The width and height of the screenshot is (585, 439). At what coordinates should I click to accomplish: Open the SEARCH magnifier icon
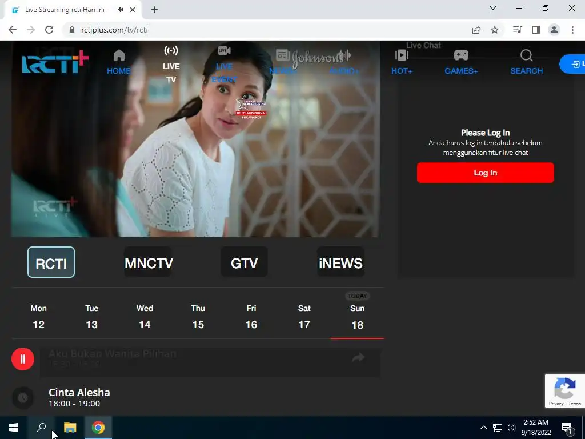526,55
